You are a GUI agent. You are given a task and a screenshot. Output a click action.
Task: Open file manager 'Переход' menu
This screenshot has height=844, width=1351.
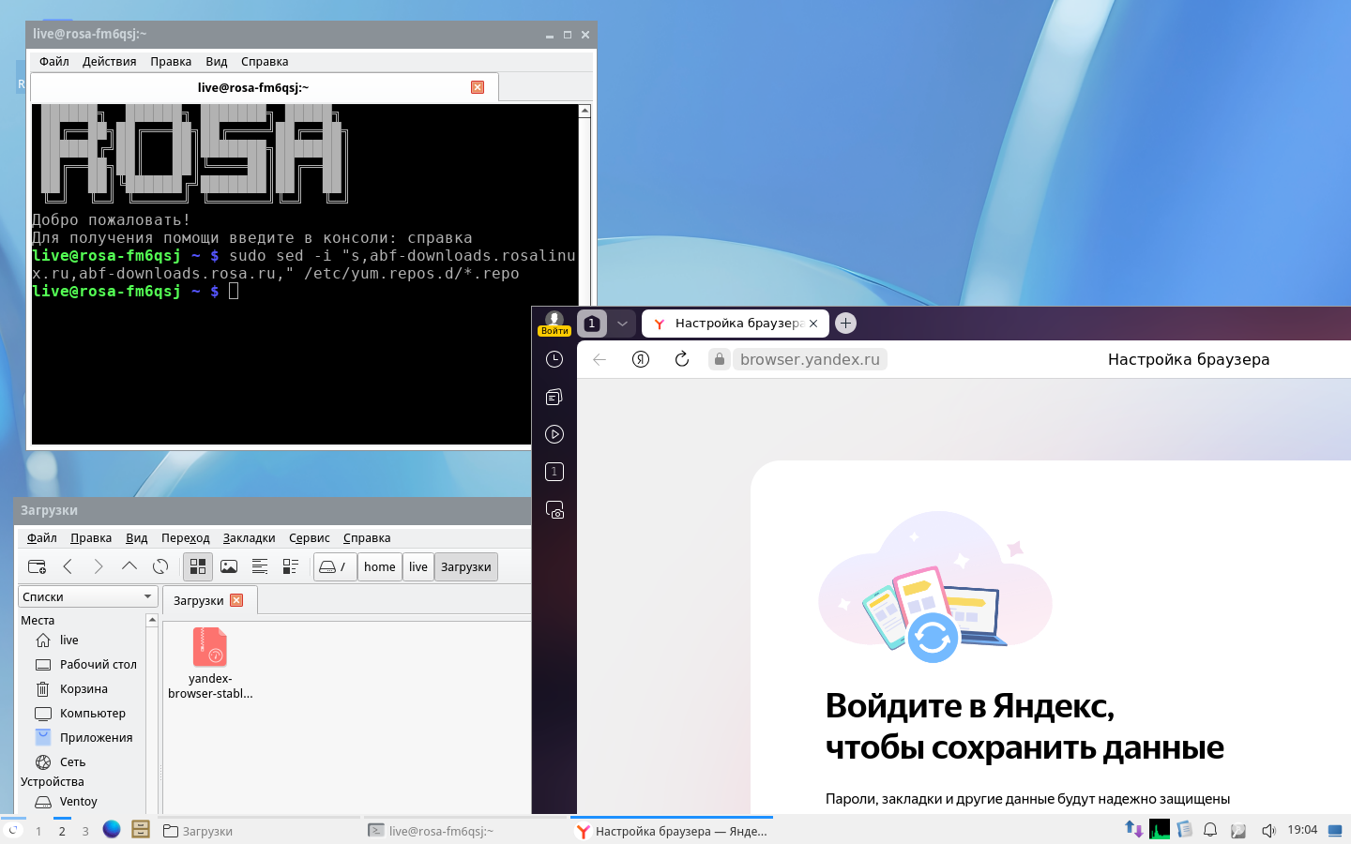click(x=186, y=538)
